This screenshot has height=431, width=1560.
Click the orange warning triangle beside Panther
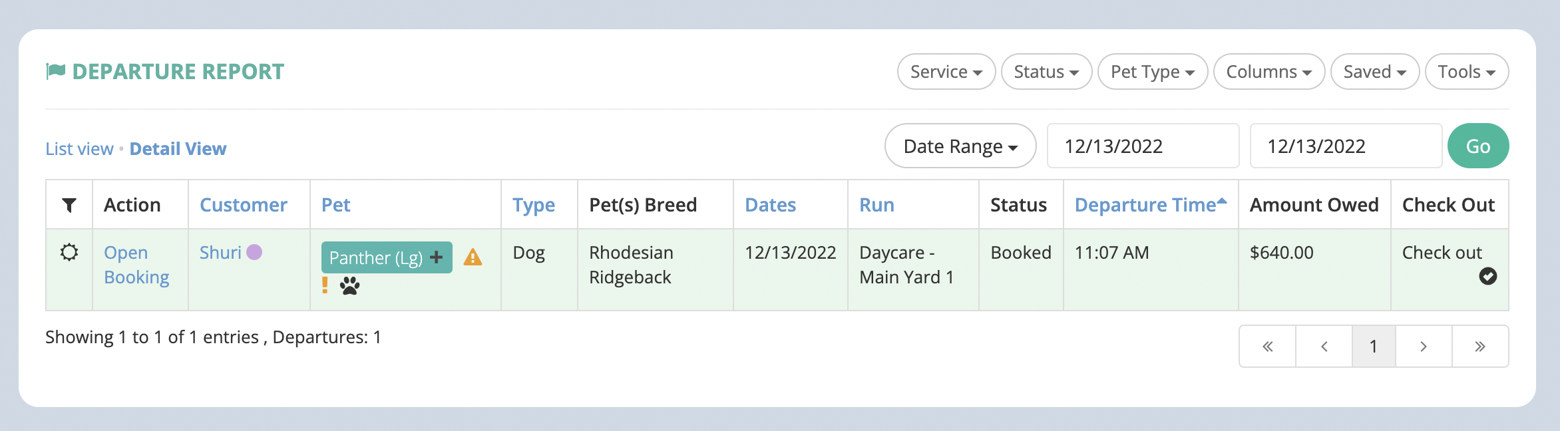coord(473,257)
